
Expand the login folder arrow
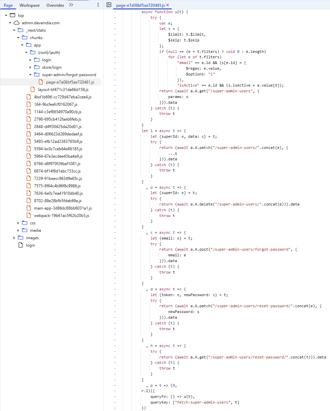30,60
